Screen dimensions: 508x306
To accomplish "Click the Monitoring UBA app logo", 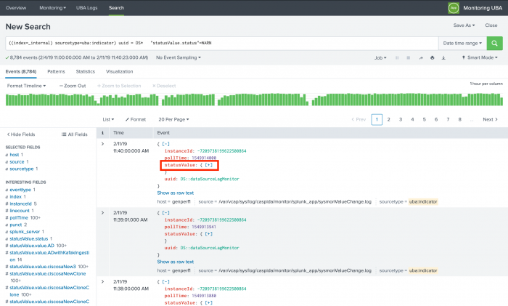I will 454,8.
